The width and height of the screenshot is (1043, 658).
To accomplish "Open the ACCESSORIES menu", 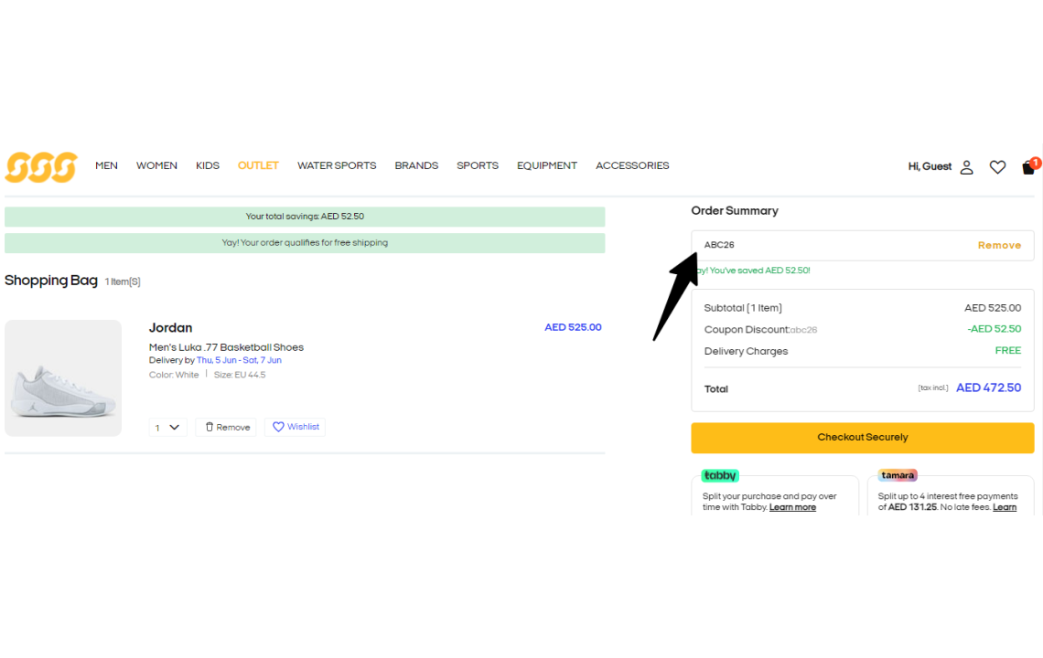I will 632,165.
